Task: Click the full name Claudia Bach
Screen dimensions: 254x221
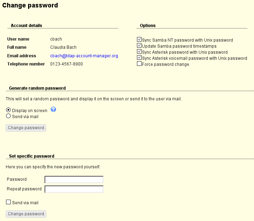Action: coord(63,47)
